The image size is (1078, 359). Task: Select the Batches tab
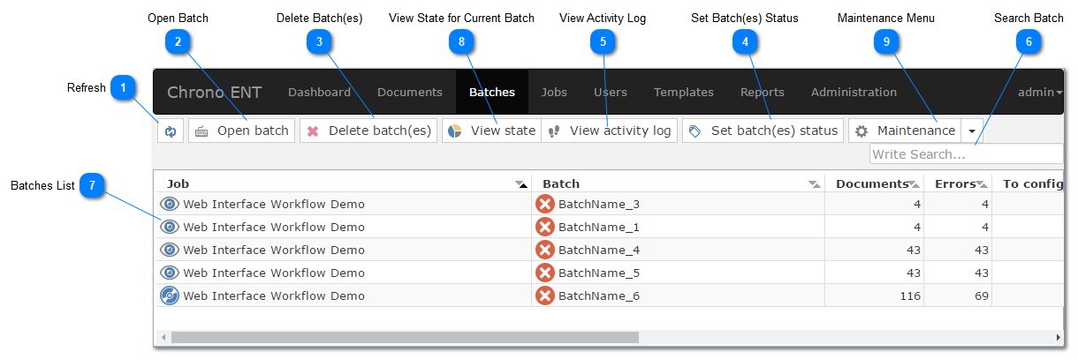pyautogui.click(x=492, y=92)
